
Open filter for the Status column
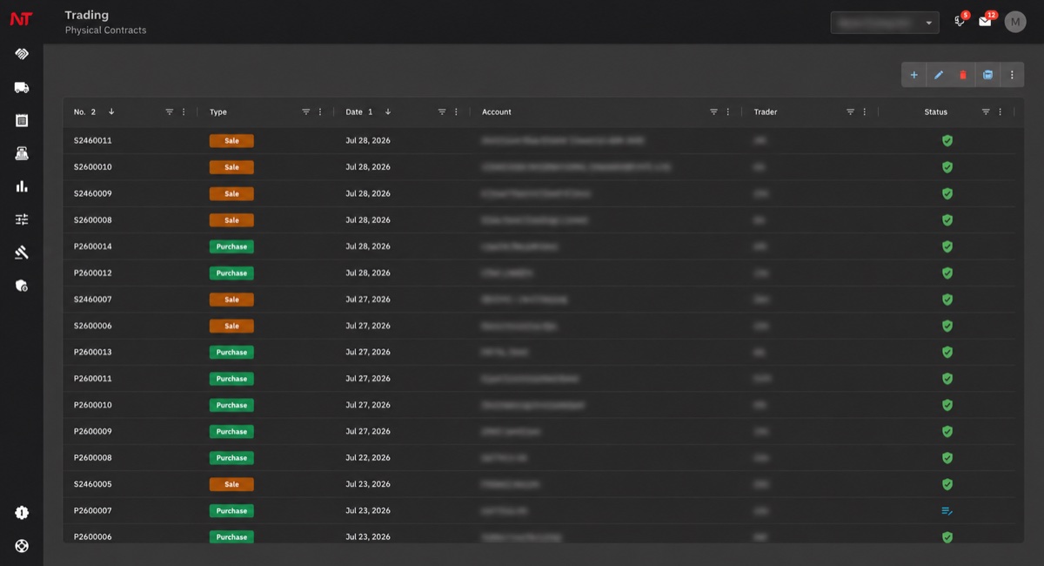986,111
